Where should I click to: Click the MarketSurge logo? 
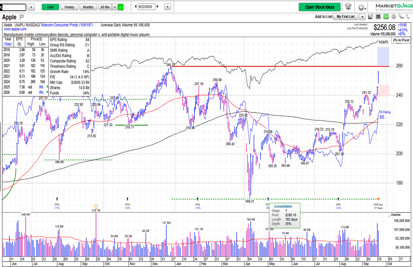(394, 7)
